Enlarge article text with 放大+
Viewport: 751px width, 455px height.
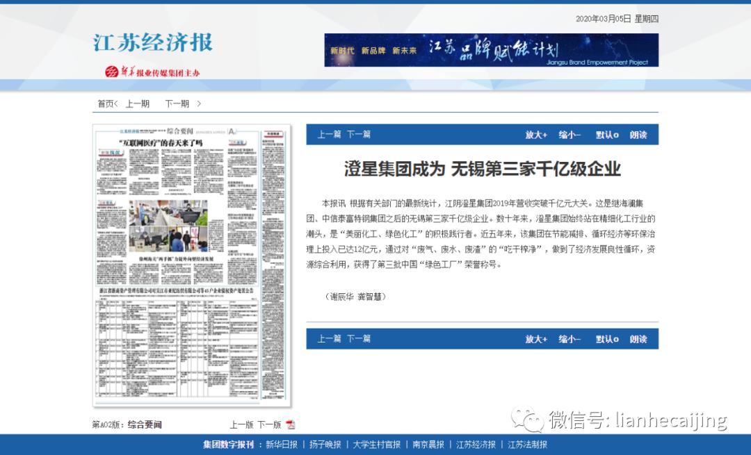click(535, 135)
